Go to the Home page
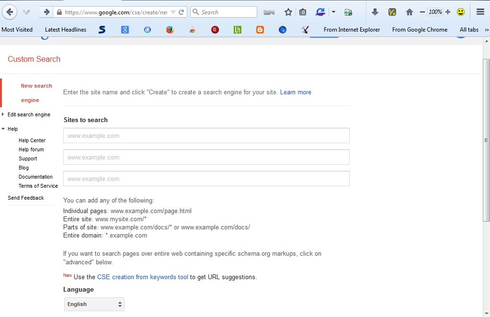The image size is (490, 317). 409,12
